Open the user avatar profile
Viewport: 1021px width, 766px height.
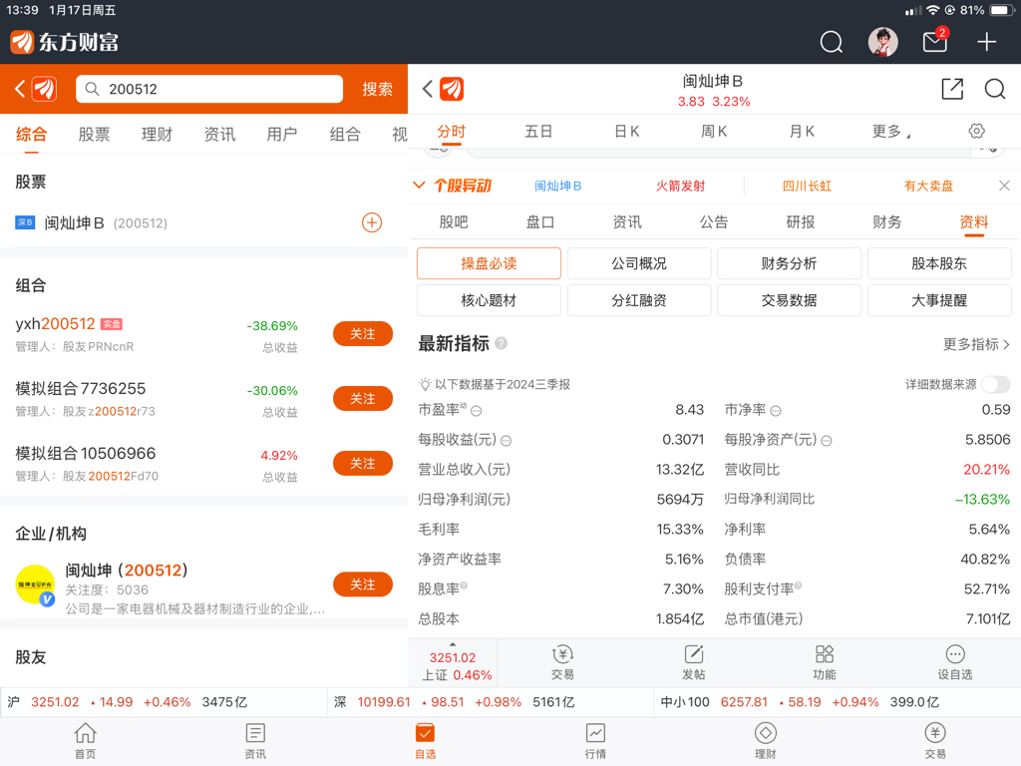point(883,42)
